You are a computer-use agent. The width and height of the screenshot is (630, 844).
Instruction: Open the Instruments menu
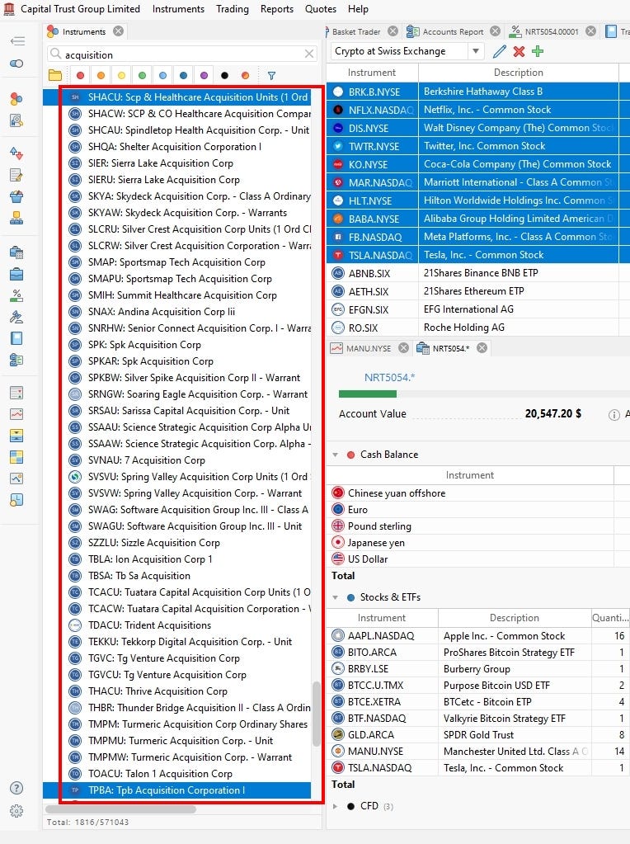(x=178, y=9)
